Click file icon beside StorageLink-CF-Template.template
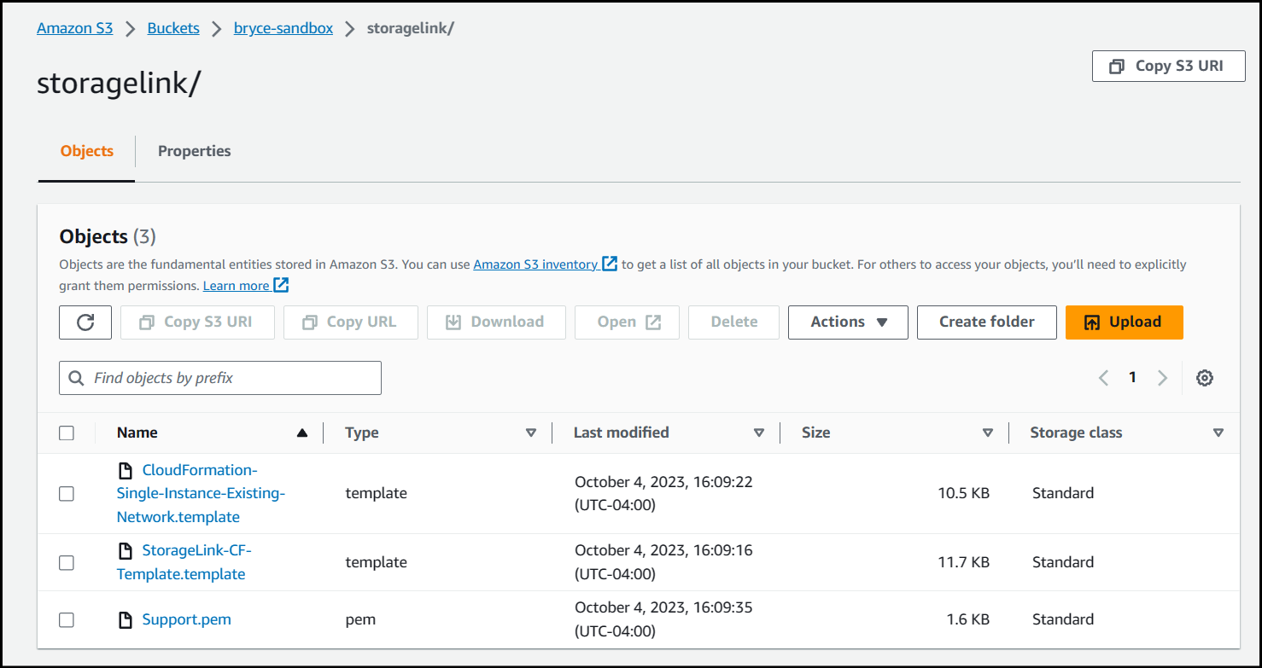 (126, 551)
